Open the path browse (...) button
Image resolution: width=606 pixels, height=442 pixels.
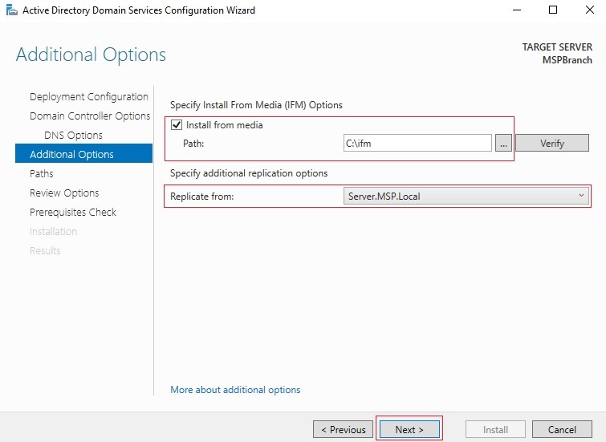click(x=503, y=144)
